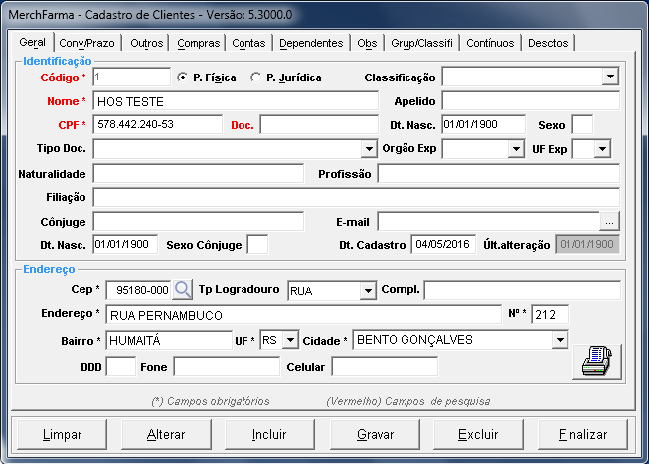Click the E-mail ellipsis button
Viewport: 649px width, 464px height.
click(610, 221)
